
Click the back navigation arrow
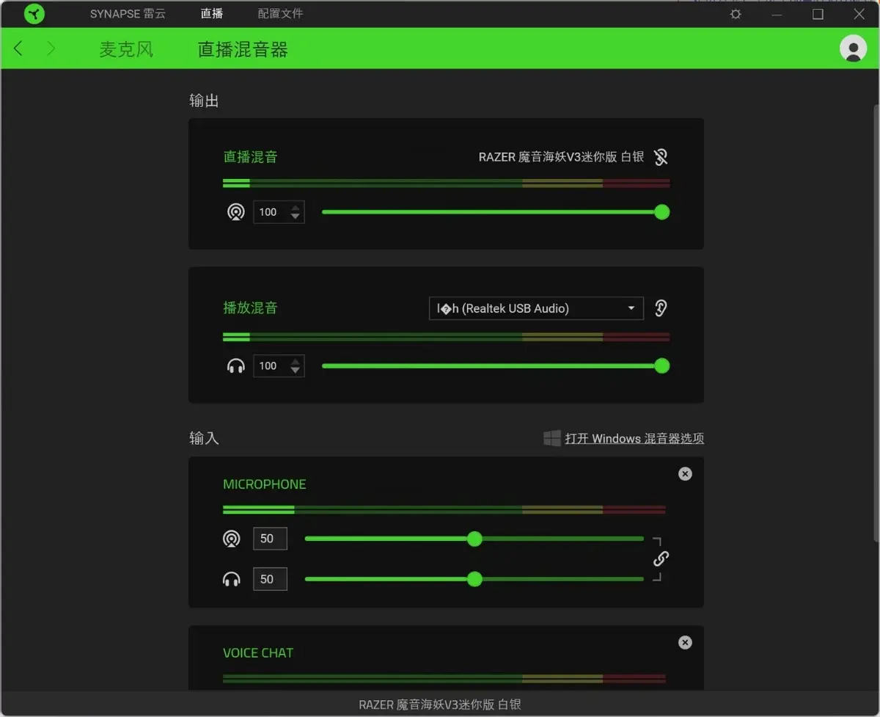pos(19,48)
